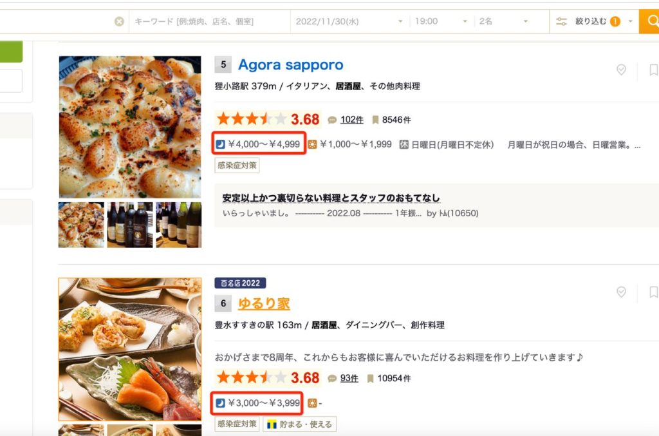Image resolution: width=659 pixels, height=436 pixels.
Task: Click the comment bubble icon beside 93件
Action: point(332,379)
